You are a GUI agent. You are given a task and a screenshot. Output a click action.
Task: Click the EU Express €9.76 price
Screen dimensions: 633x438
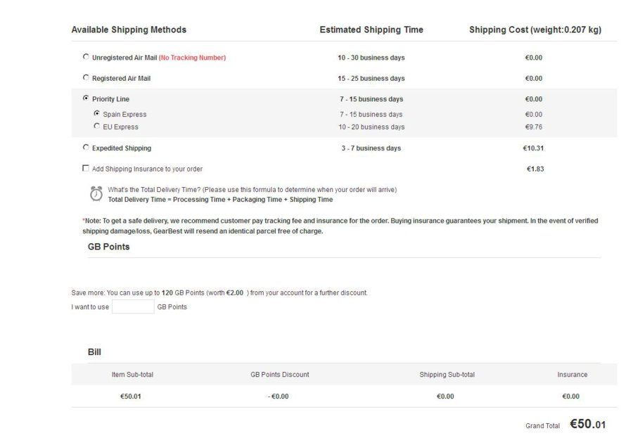[534, 127]
